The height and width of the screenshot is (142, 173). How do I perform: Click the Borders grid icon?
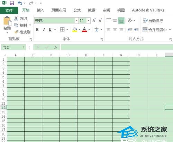coord(62,29)
